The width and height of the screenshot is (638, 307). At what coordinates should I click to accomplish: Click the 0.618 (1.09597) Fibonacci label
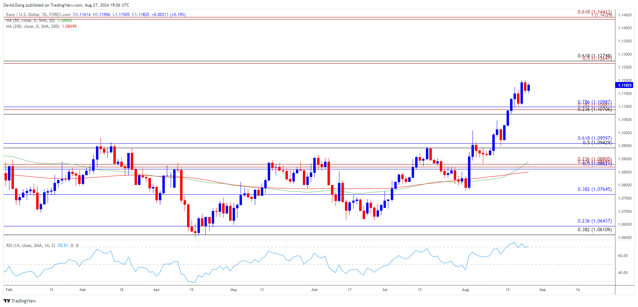(x=595, y=138)
